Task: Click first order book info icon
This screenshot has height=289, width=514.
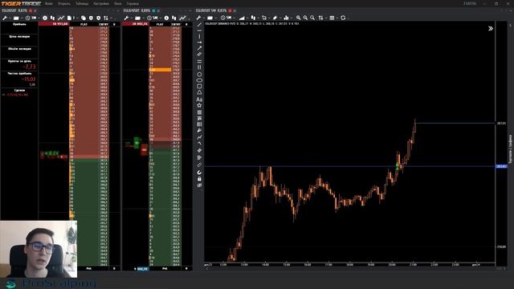Action: point(45,18)
